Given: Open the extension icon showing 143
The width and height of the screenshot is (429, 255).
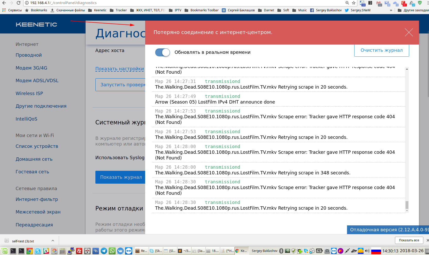Looking at the screenshot, I should click(x=362, y=3).
